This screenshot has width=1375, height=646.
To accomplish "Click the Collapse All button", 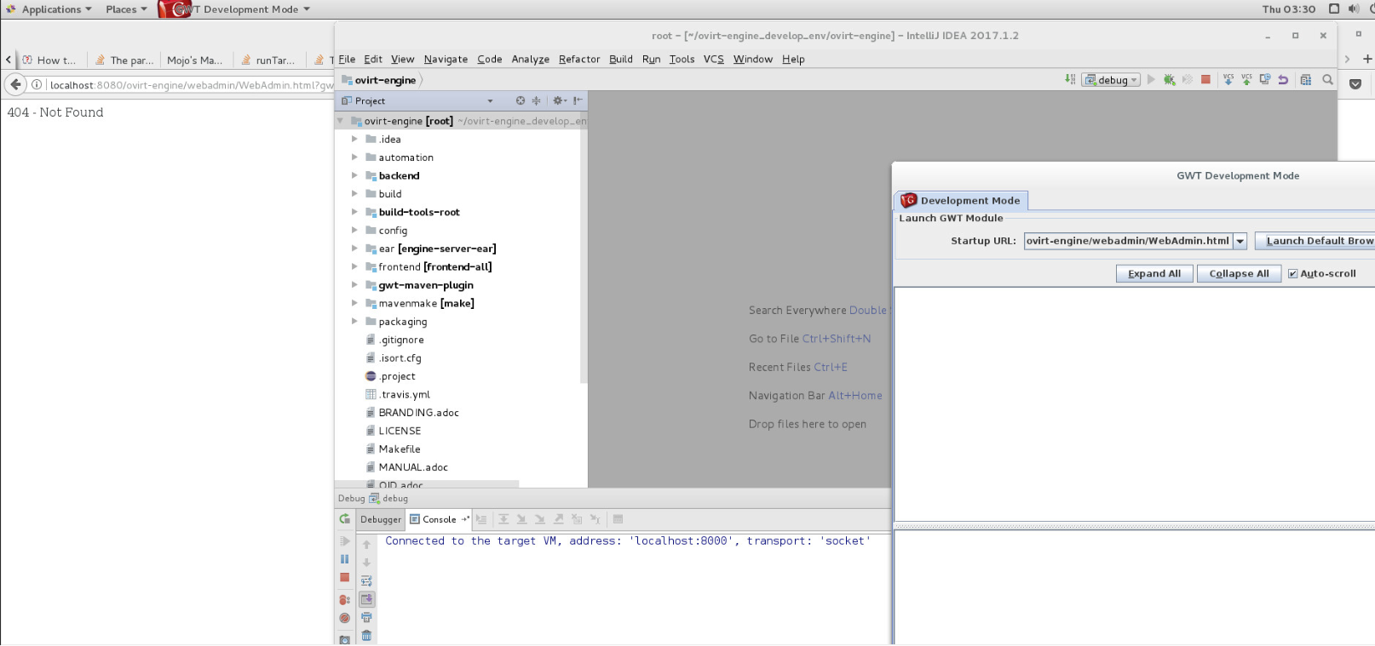I will pyautogui.click(x=1239, y=274).
